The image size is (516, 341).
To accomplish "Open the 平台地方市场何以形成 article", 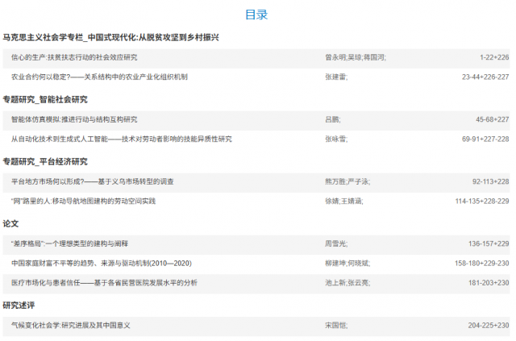I will click(x=93, y=181).
